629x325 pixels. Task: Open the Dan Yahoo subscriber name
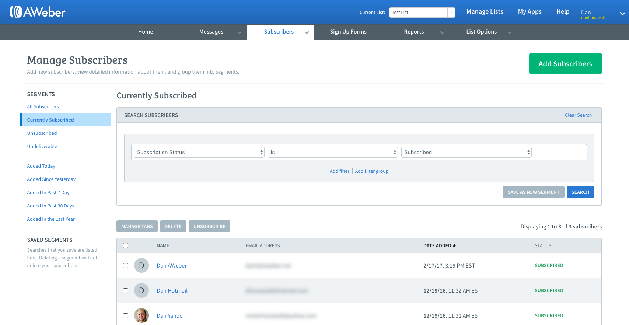pyautogui.click(x=170, y=316)
